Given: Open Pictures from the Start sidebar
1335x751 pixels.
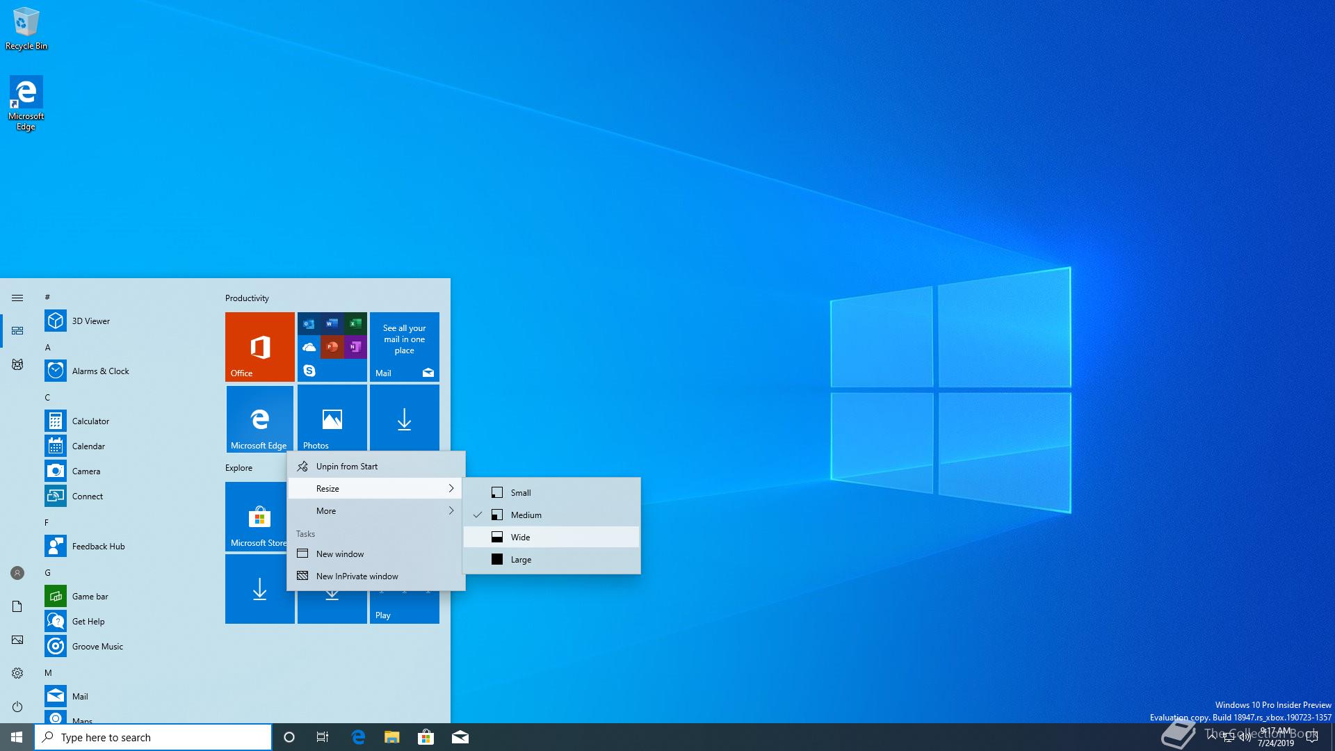Looking at the screenshot, I should click(x=17, y=640).
